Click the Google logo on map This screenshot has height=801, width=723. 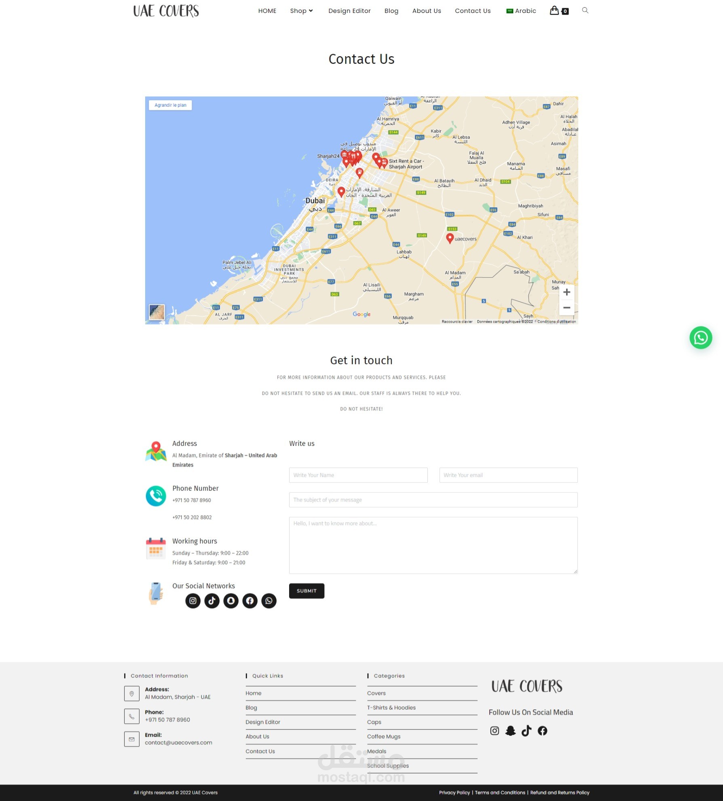pyautogui.click(x=361, y=314)
